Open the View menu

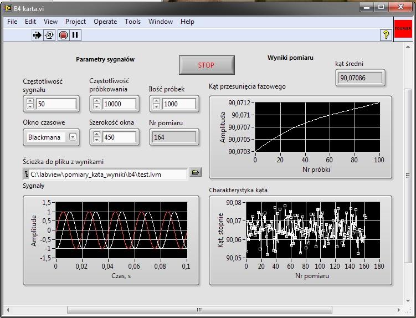(x=50, y=22)
